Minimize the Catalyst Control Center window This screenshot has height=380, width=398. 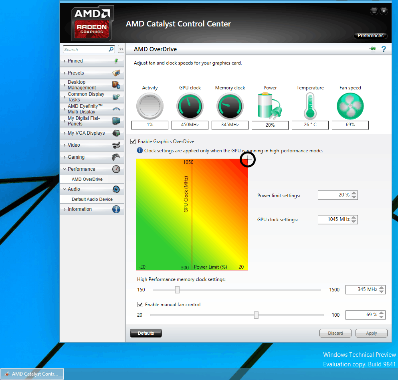point(374,11)
